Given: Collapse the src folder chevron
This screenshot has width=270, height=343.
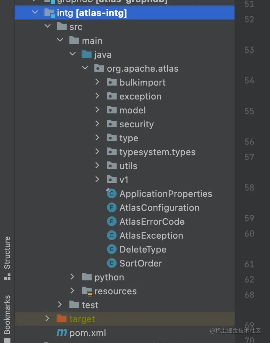Looking at the screenshot, I should (48, 26).
